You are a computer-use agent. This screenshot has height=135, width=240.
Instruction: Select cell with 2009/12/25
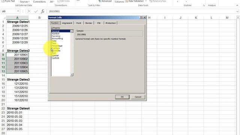click(x=17, y=26)
